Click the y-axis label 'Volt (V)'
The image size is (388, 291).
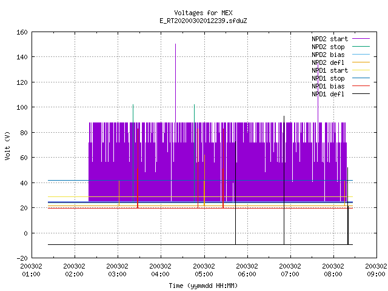pos(7,145)
